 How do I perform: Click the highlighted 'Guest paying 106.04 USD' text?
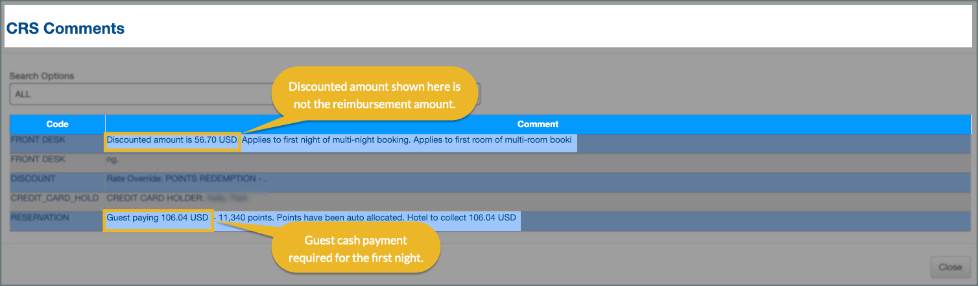coord(158,218)
